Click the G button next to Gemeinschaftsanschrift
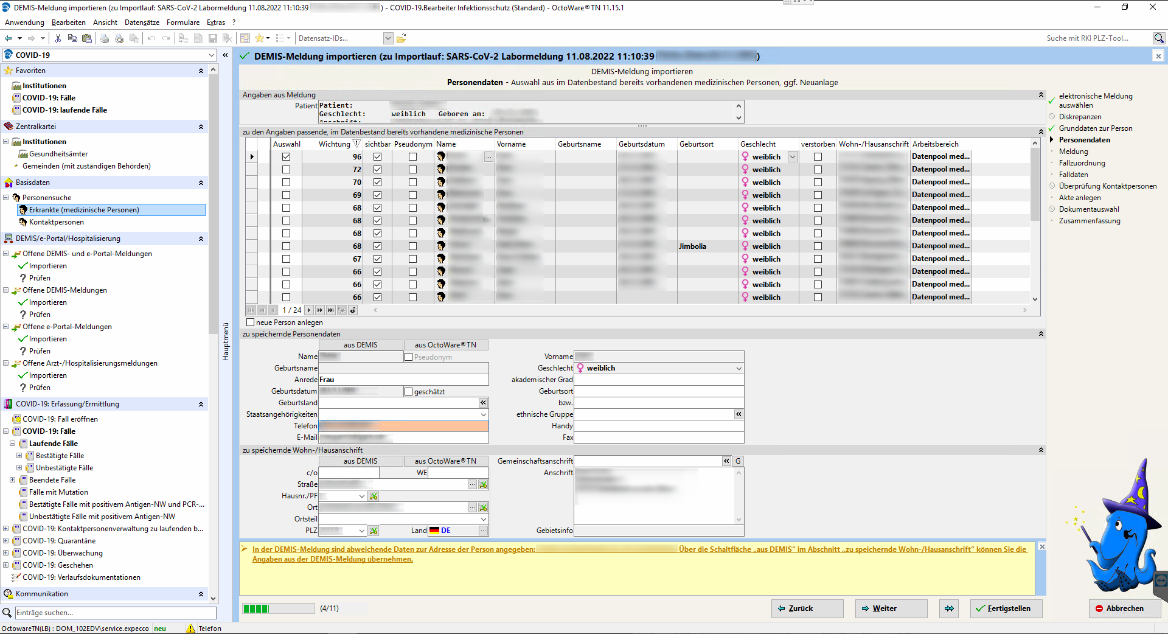 738,461
